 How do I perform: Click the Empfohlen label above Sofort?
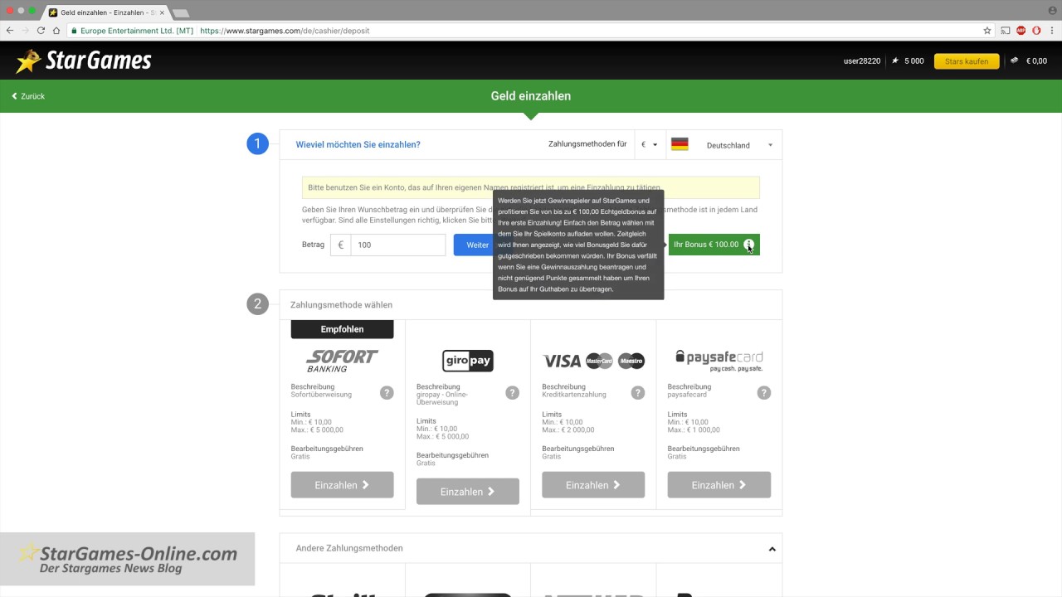[342, 329]
